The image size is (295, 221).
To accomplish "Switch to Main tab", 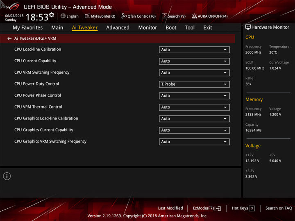I will click(57, 28).
